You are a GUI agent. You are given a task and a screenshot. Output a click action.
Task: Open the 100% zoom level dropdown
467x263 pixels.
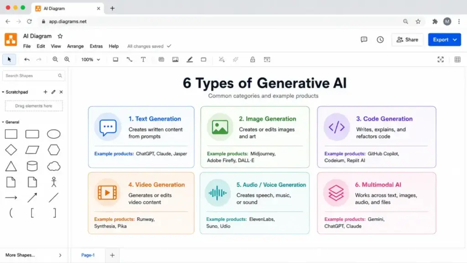tap(91, 59)
